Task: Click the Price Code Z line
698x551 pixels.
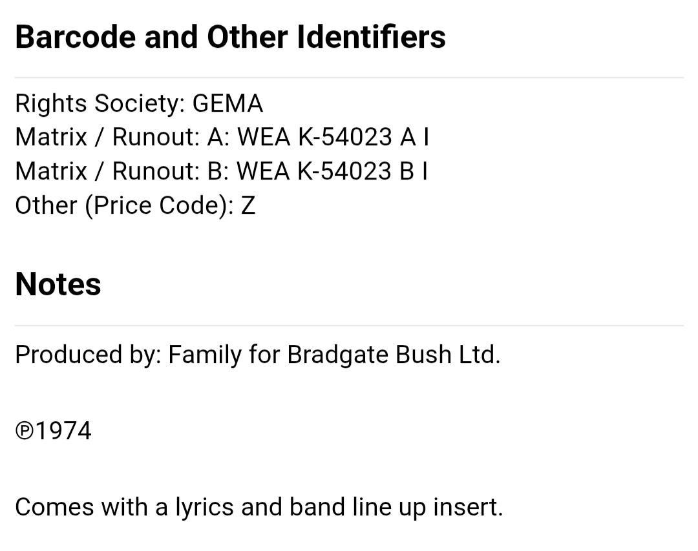Action: [135, 205]
